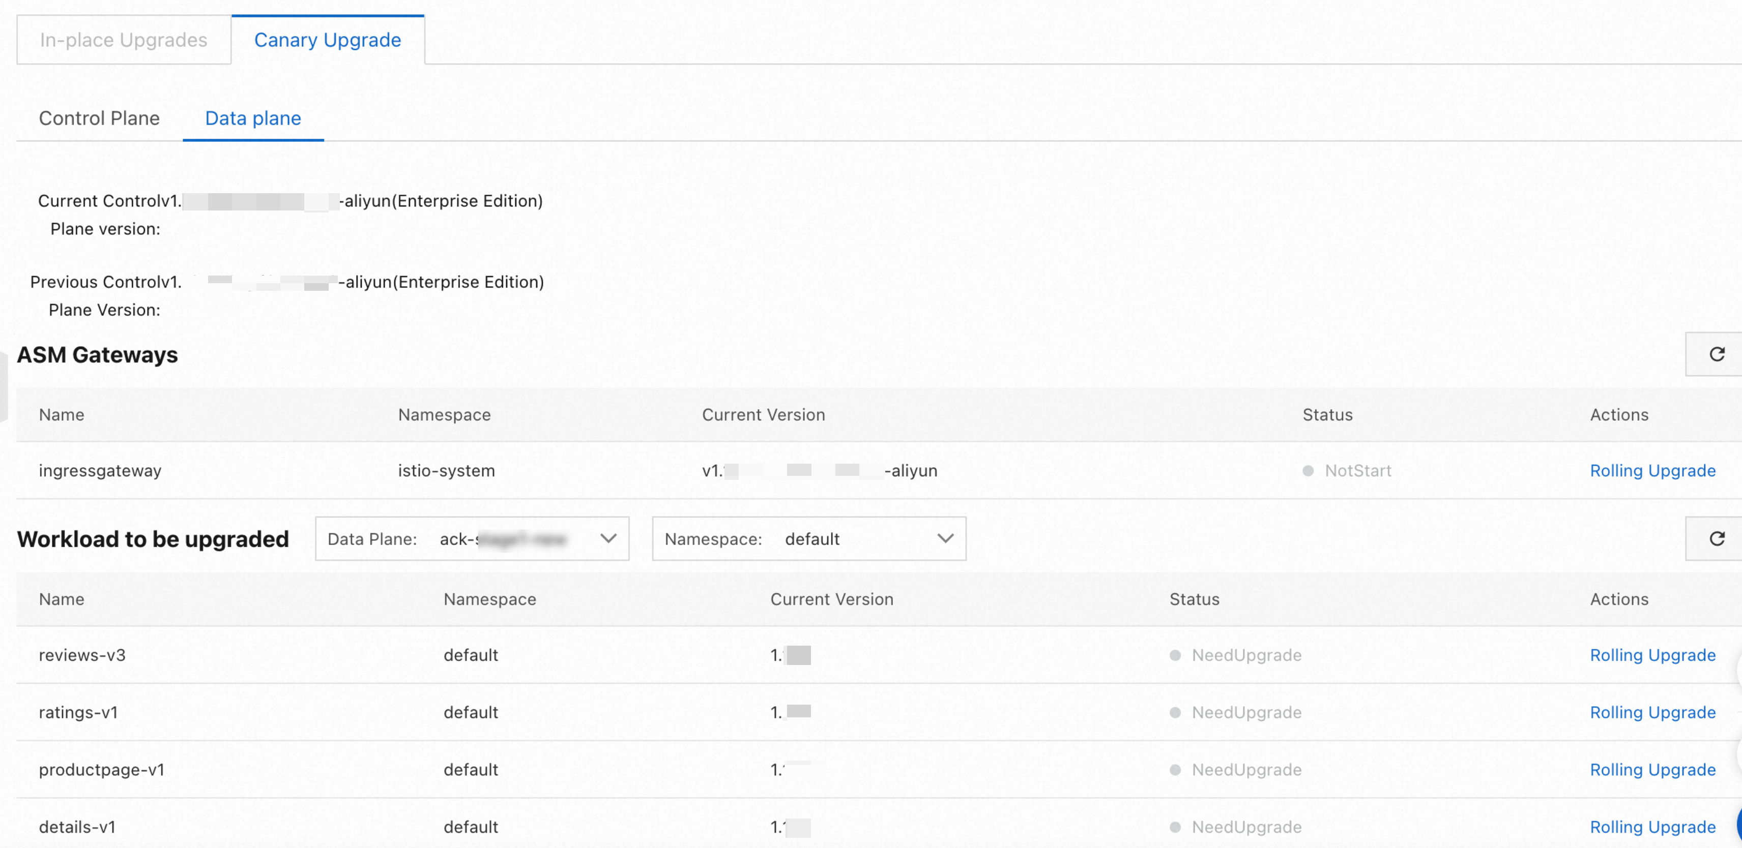
Task: Switch to In-place Upgrades tab
Action: coord(124,40)
